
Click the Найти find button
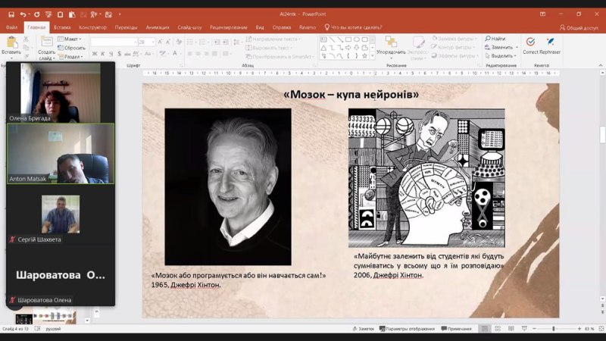[497, 39]
